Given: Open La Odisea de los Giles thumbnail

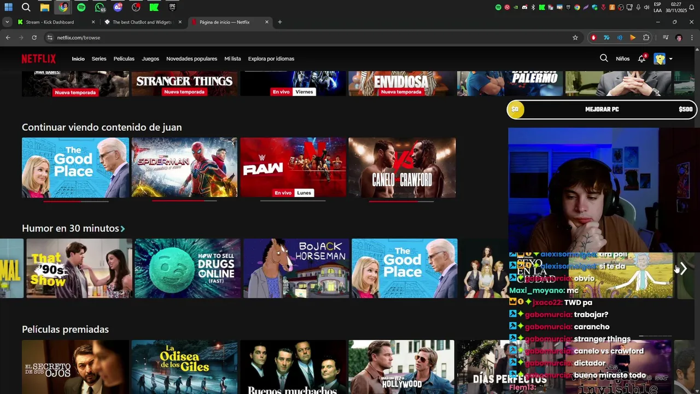Looking at the screenshot, I should [184, 367].
